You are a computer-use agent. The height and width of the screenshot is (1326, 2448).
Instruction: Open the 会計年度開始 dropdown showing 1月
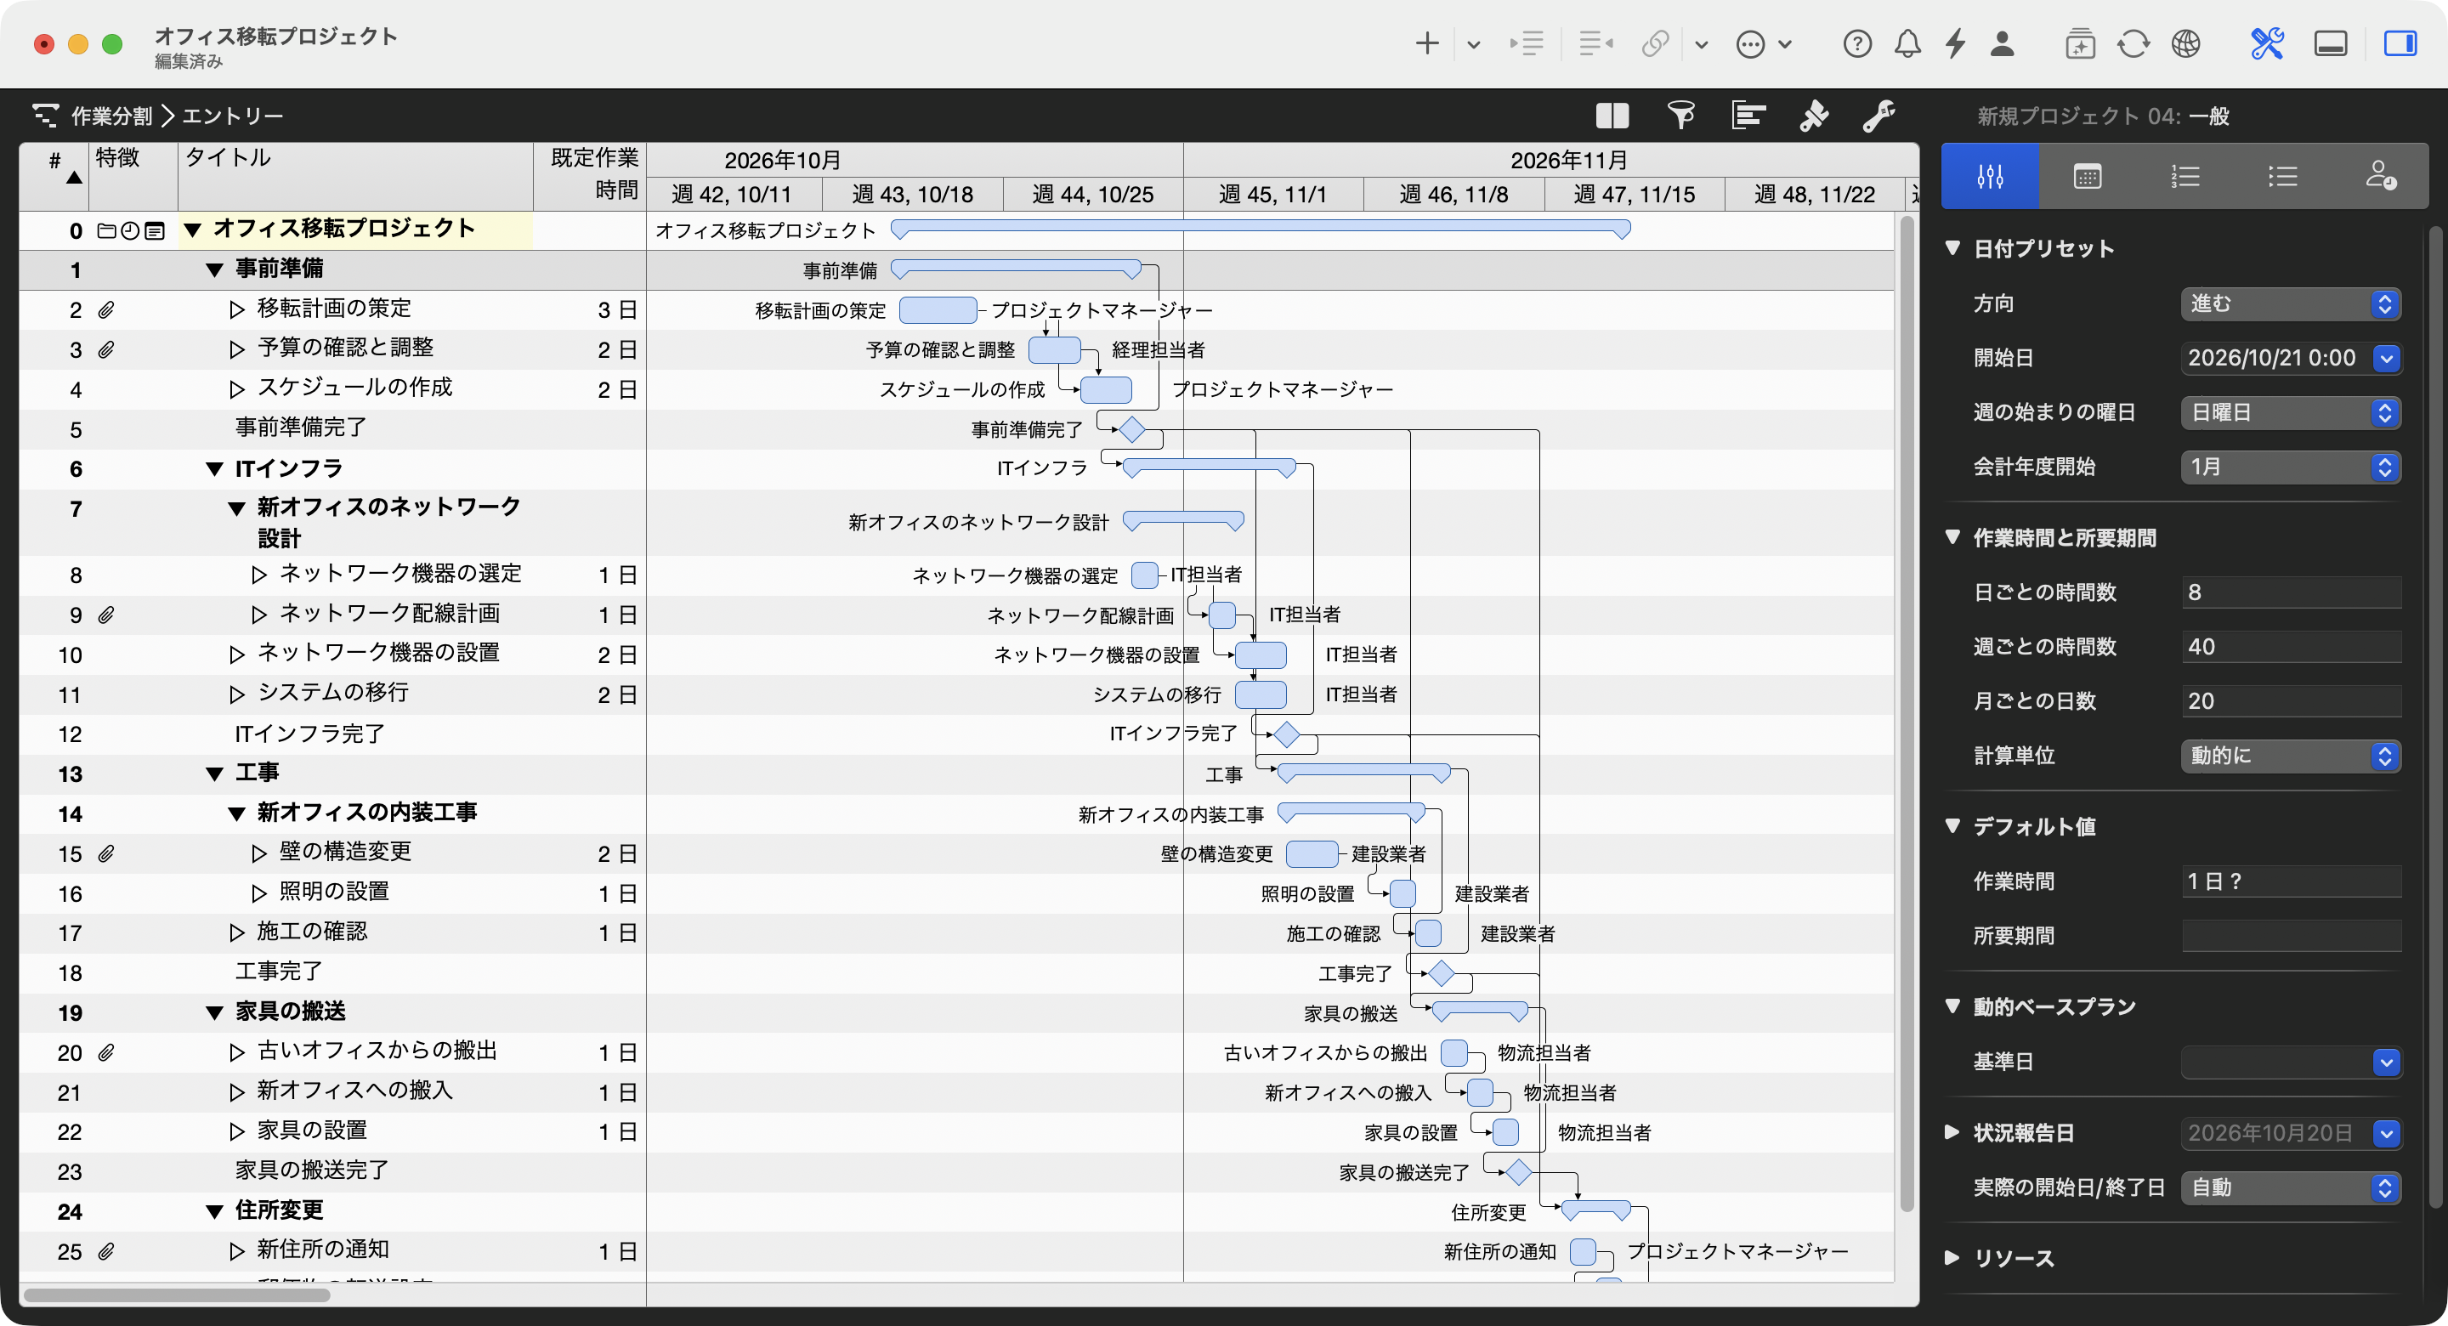coord(2290,467)
